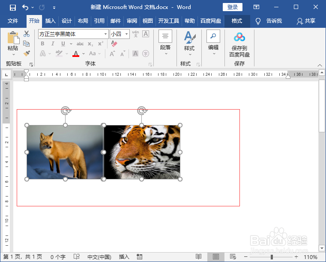Switch to the 插入 tab

50,21
